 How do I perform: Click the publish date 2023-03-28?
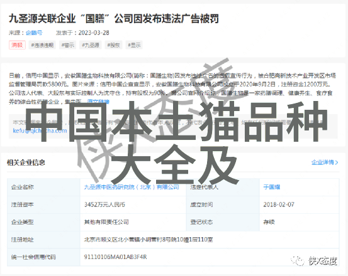[94, 33]
